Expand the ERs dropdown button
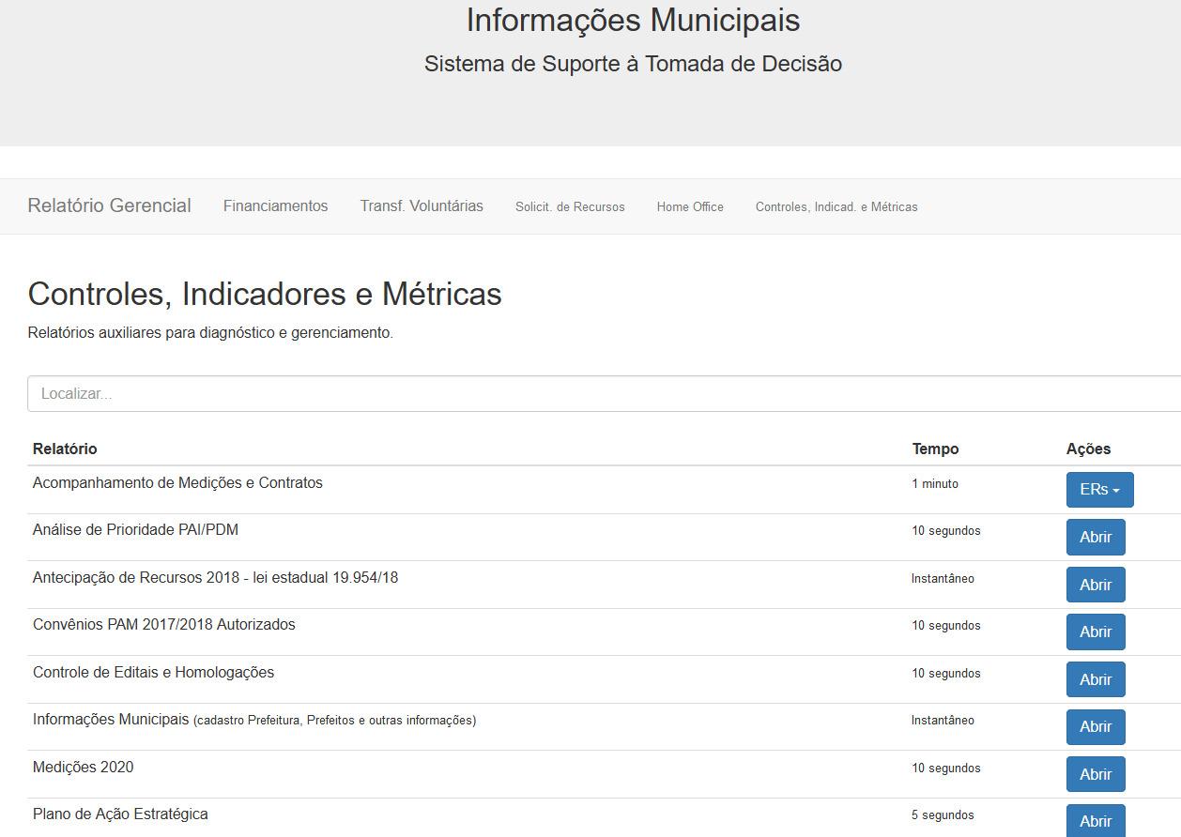The width and height of the screenshot is (1181, 837). 1099,490
